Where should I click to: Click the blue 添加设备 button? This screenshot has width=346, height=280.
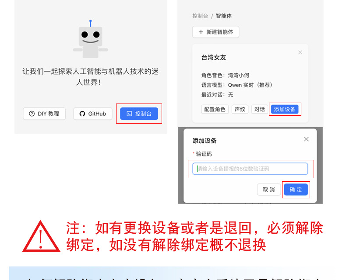coord(285,109)
